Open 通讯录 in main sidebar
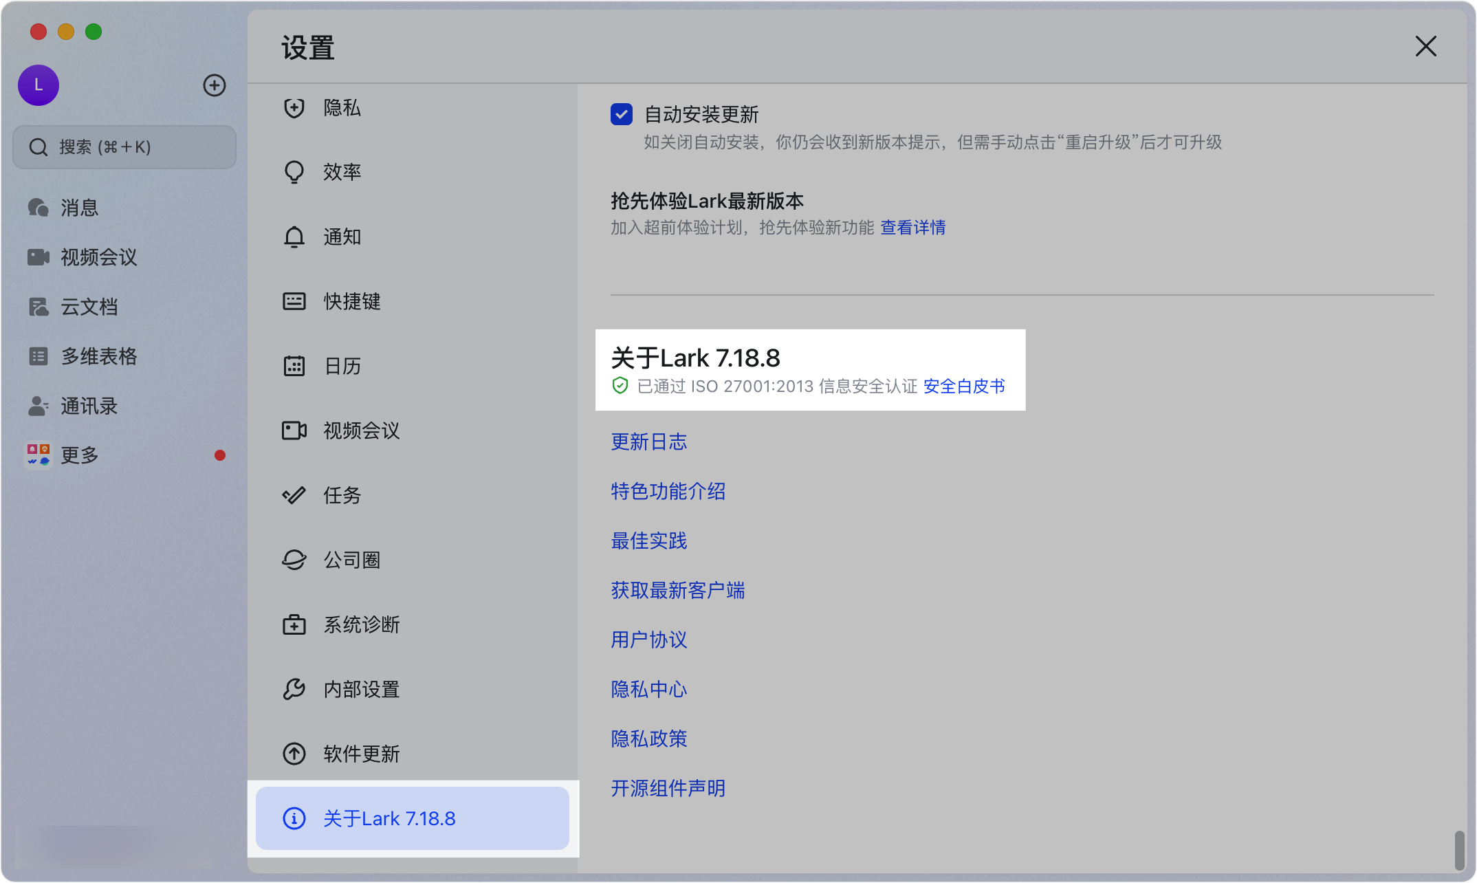Viewport: 1477px width, 883px height. [x=124, y=406]
